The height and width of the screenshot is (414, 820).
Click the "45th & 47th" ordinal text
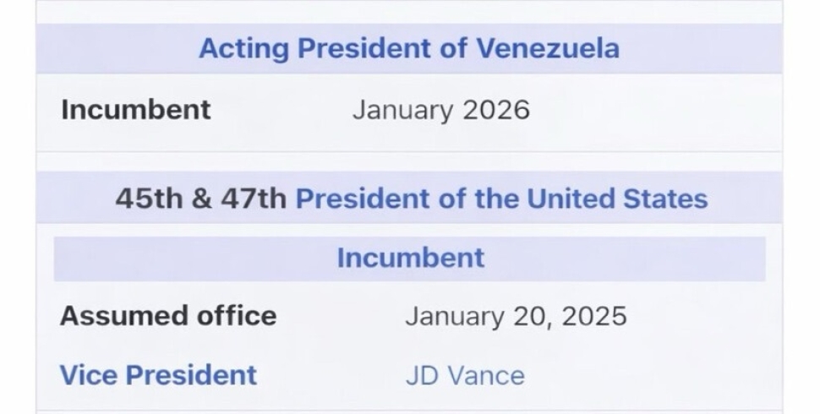coord(201,199)
